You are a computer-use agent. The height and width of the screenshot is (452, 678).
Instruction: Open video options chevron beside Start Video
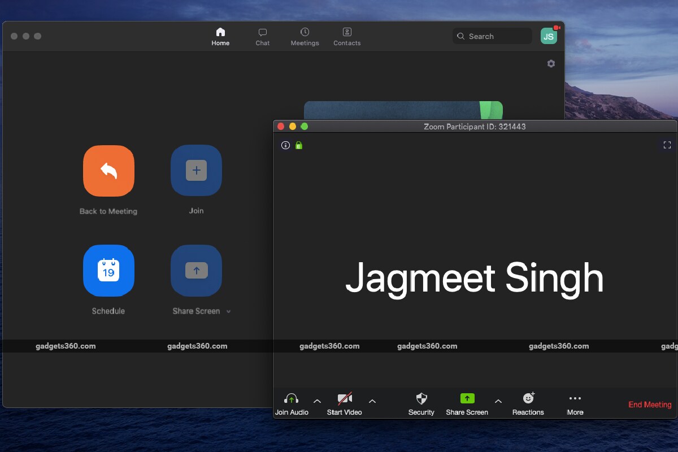tap(372, 401)
